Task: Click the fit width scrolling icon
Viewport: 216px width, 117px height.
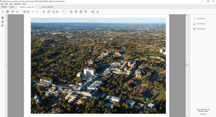Action: point(71,12)
